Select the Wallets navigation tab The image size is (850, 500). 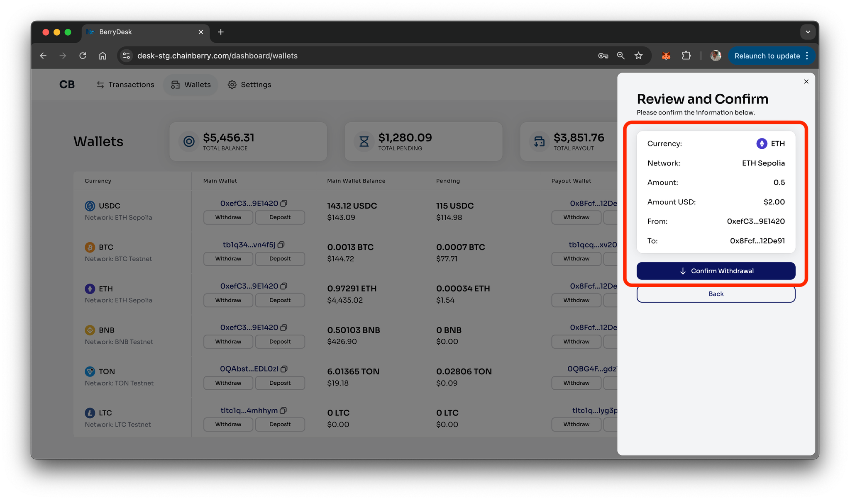click(191, 85)
